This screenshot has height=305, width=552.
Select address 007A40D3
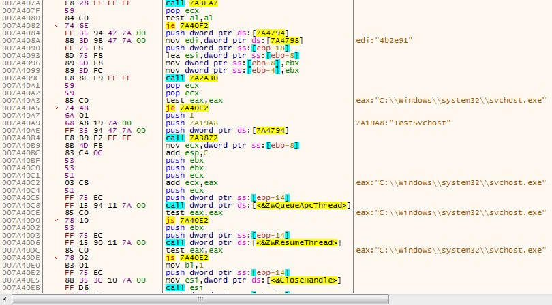tap(21, 236)
